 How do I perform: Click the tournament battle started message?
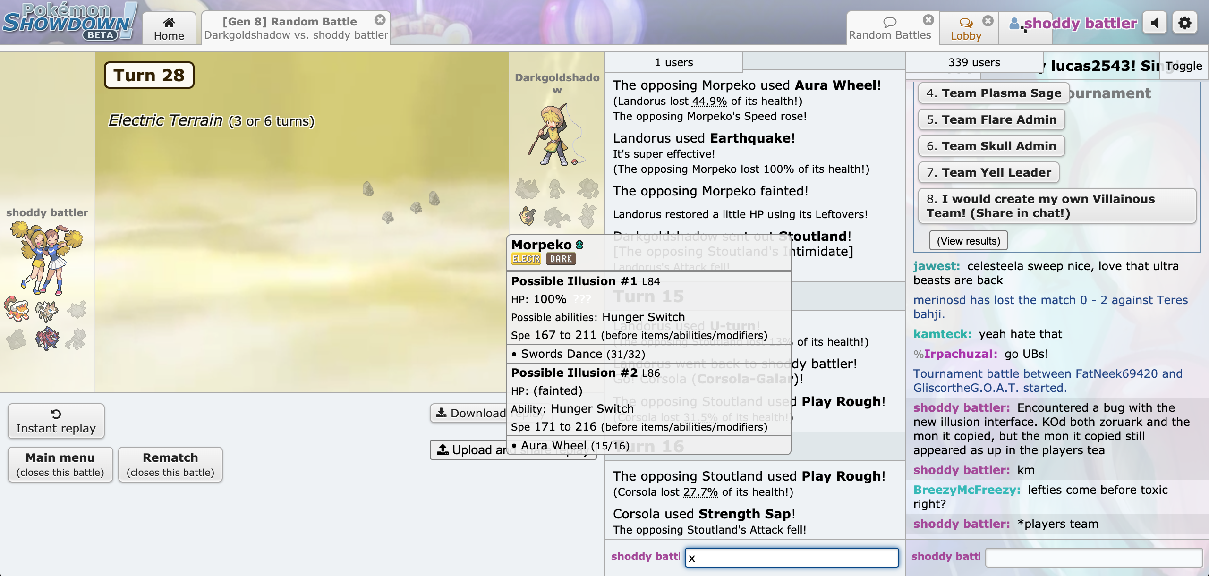1047,381
